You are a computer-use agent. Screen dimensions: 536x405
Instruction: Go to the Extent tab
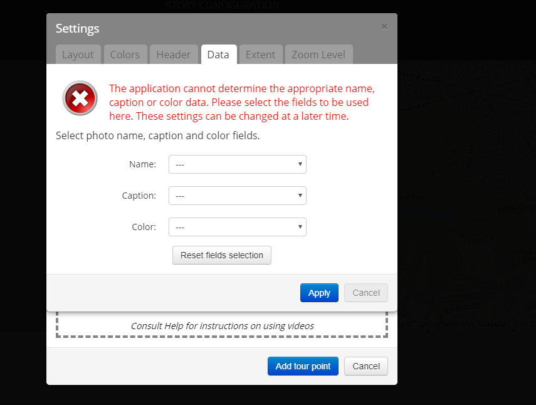pos(261,55)
